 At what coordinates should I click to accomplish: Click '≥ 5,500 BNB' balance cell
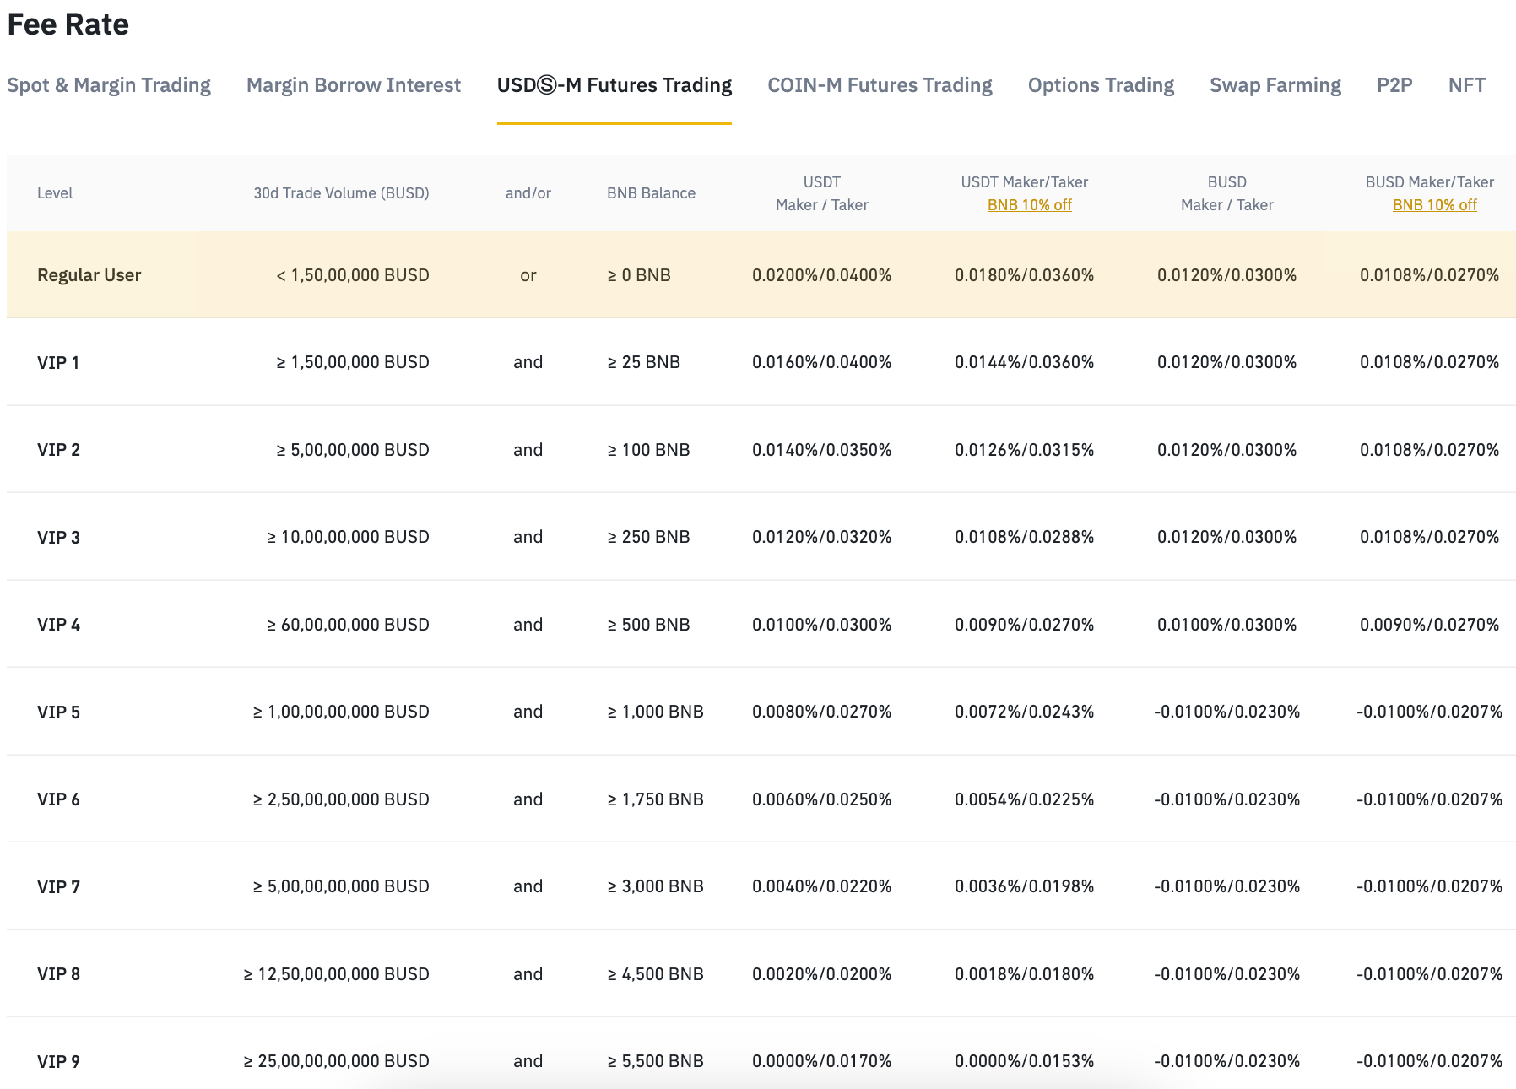point(656,1061)
